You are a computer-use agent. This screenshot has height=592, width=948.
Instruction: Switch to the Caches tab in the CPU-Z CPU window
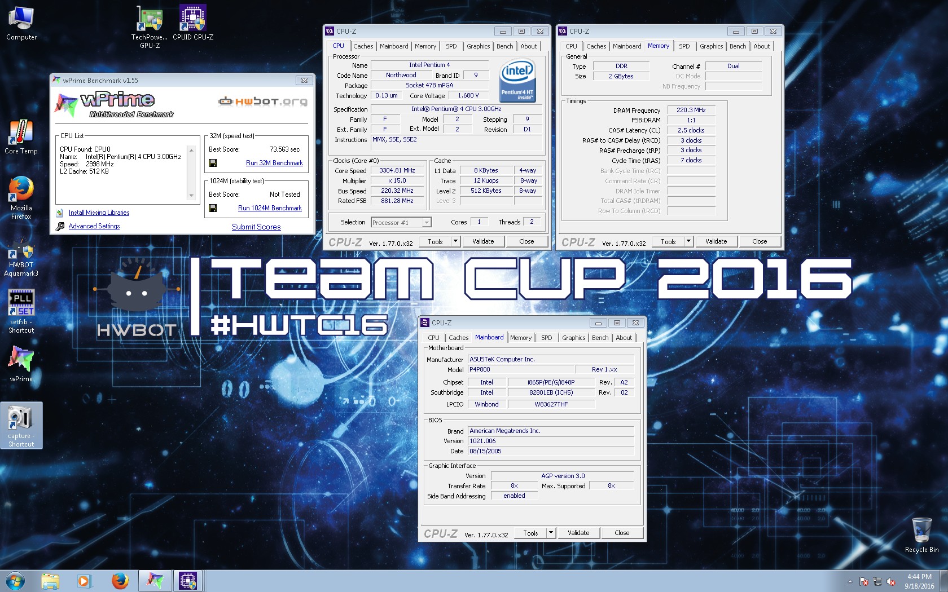(x=363, y=46)
